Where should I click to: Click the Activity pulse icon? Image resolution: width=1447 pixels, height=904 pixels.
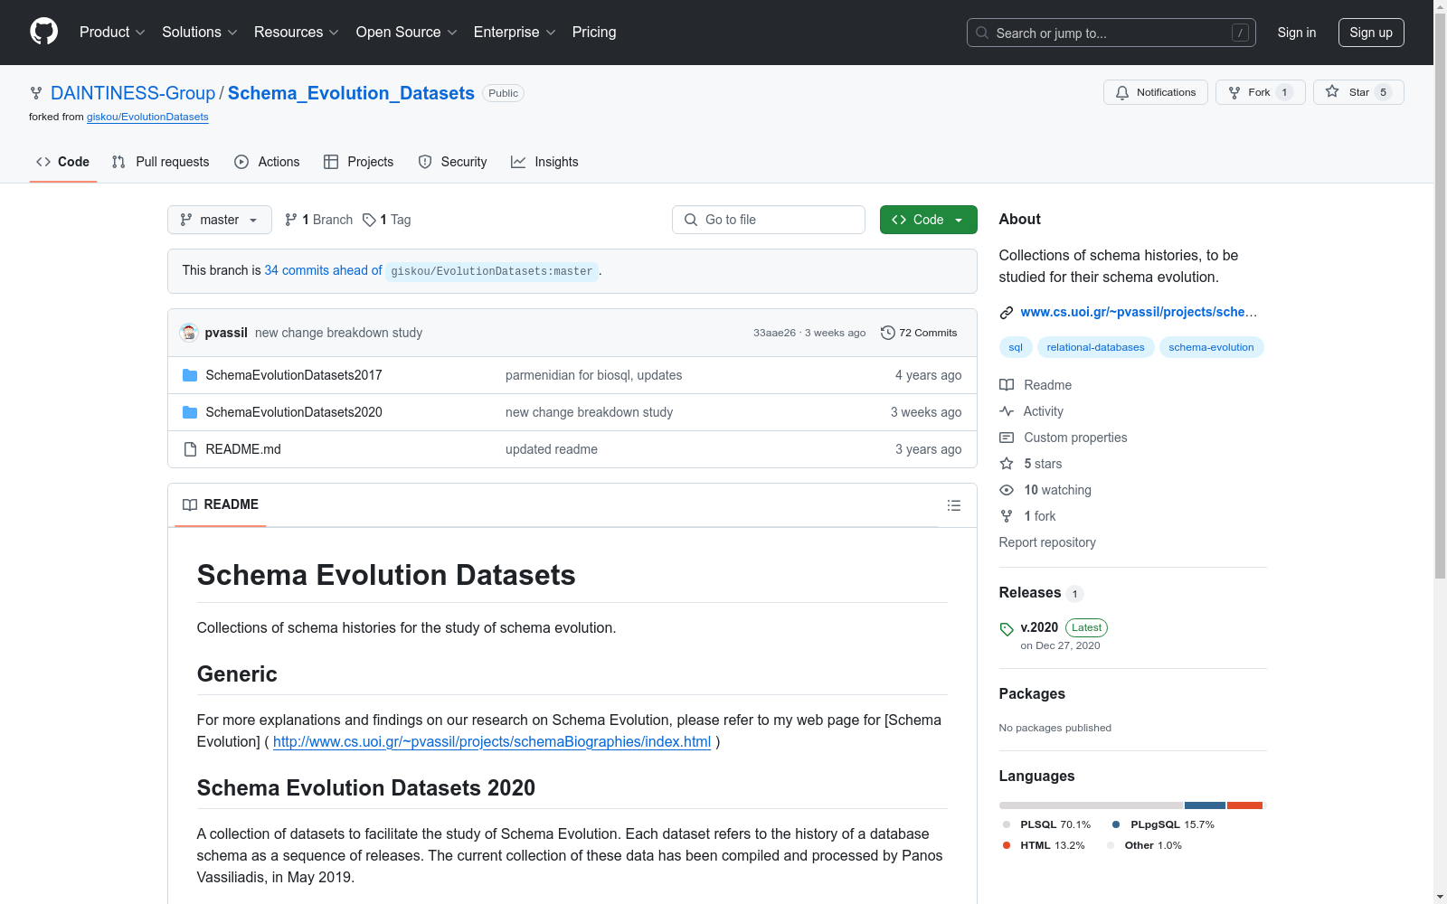(1007, 411)
